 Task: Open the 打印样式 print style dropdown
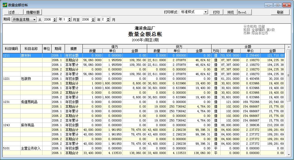[x=206, y=12]
